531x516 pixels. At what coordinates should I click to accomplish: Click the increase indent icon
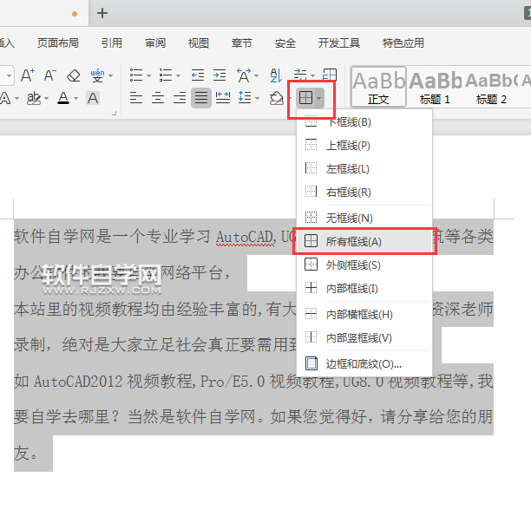pos(220,75)
